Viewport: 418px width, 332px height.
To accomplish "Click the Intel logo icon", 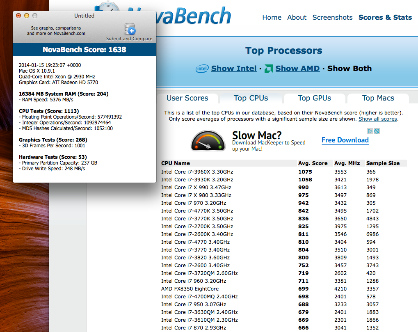I will point(202,69).
